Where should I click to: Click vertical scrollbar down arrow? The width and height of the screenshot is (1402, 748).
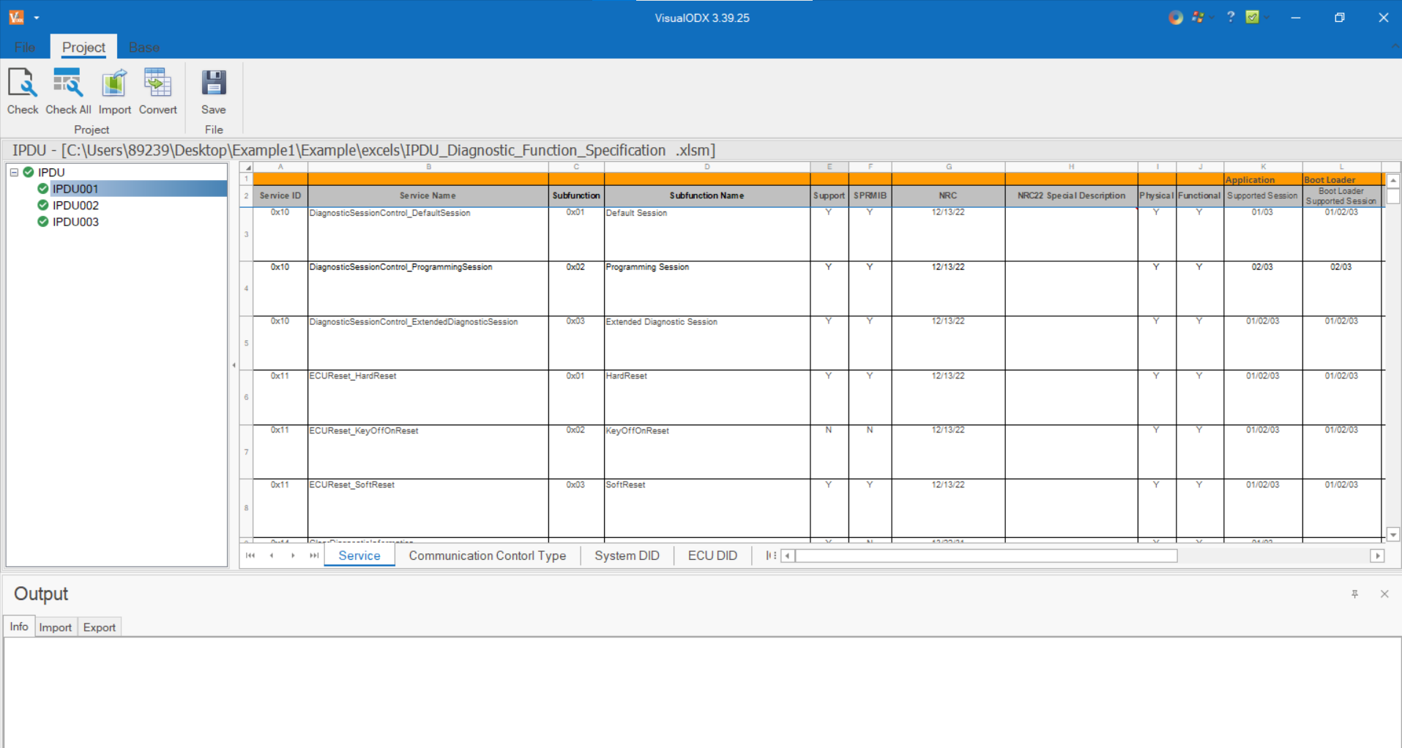[x=1393, y=535]
